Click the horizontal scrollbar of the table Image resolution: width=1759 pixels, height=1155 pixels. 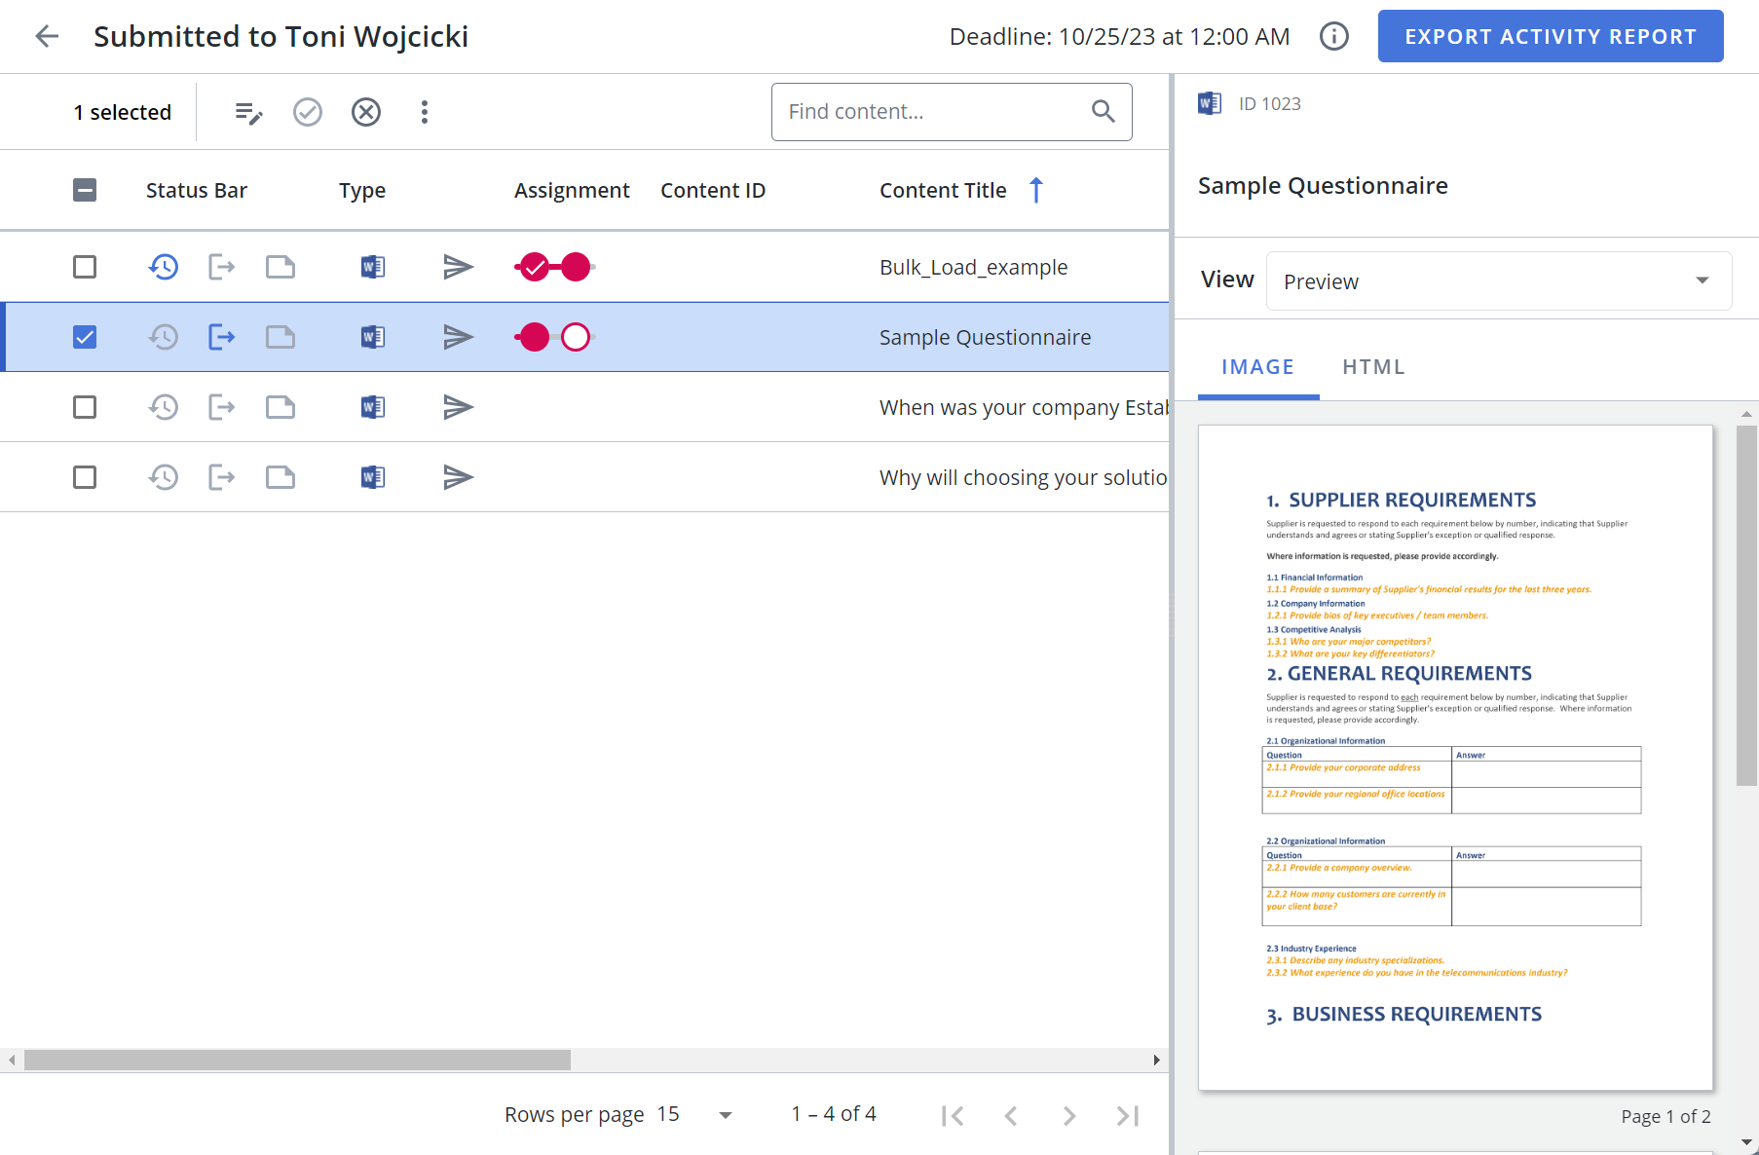(x=297, y=1060)
